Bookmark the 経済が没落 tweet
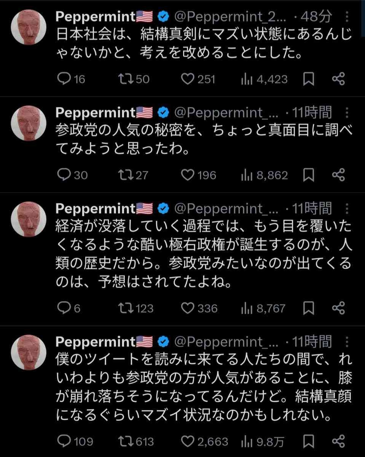365x457 pixels. [x=309, y=308]
